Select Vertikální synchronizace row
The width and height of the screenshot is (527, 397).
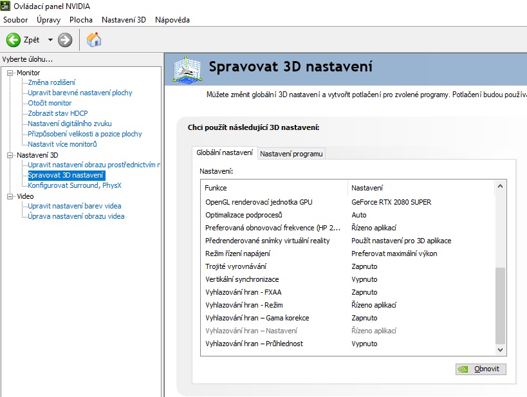pos(348,279)
